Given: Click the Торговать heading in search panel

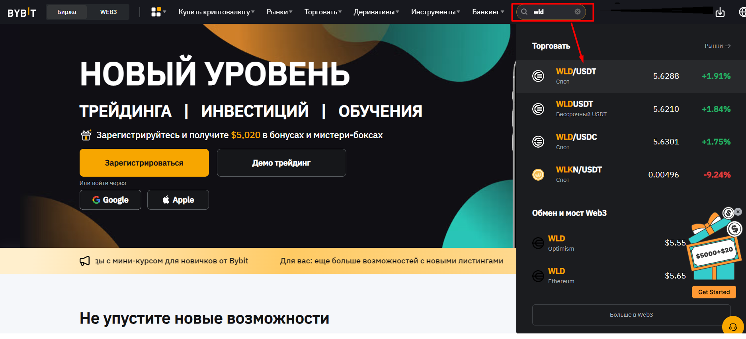Looking at the screenshot, I should coord(551,46).
